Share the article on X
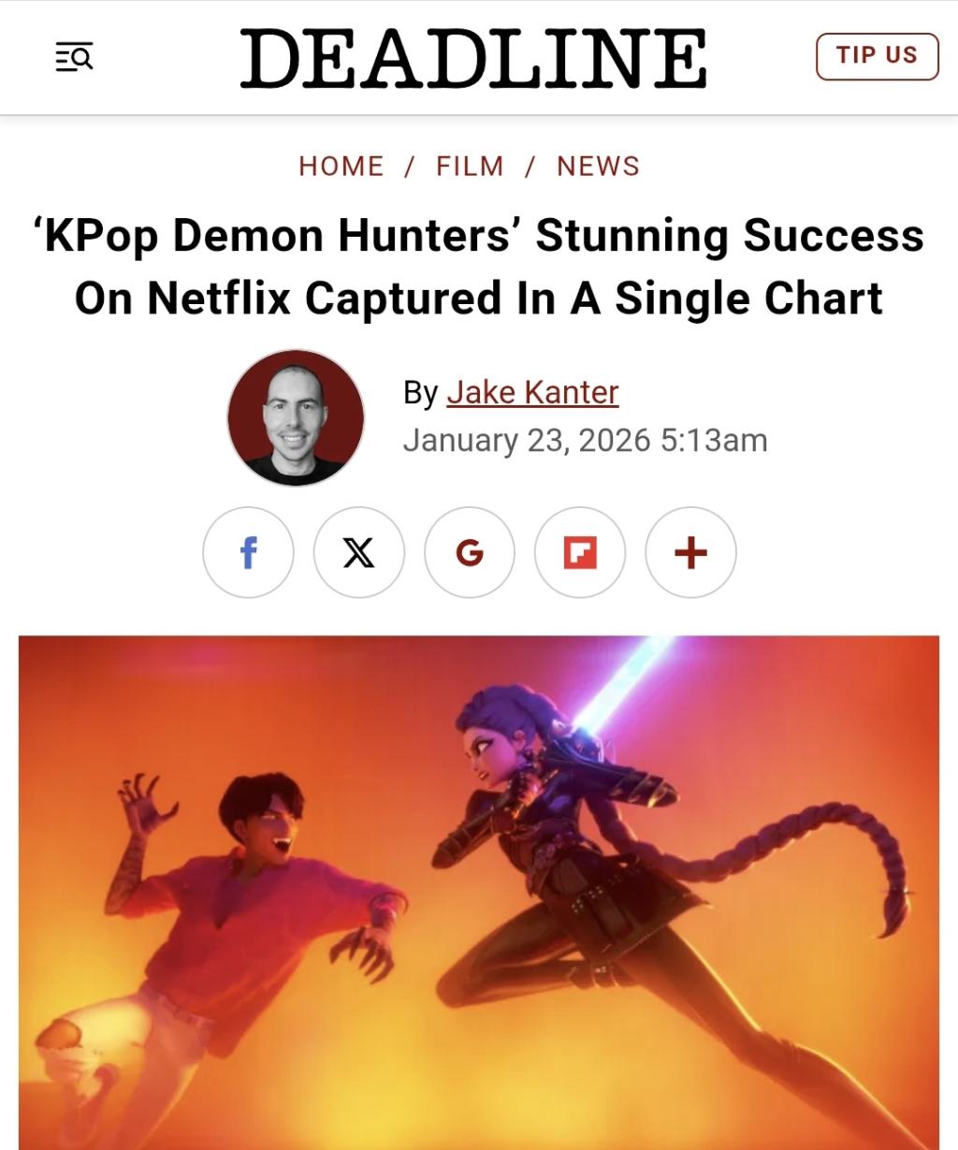The image size is (958, 1150). click(358, 552)
